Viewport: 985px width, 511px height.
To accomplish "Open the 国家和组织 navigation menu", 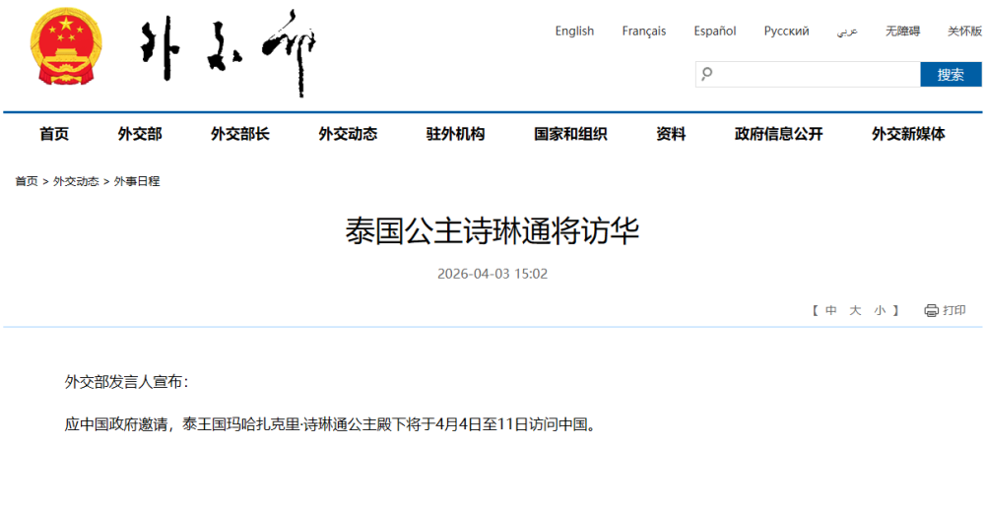I will (x=570, y=134).
